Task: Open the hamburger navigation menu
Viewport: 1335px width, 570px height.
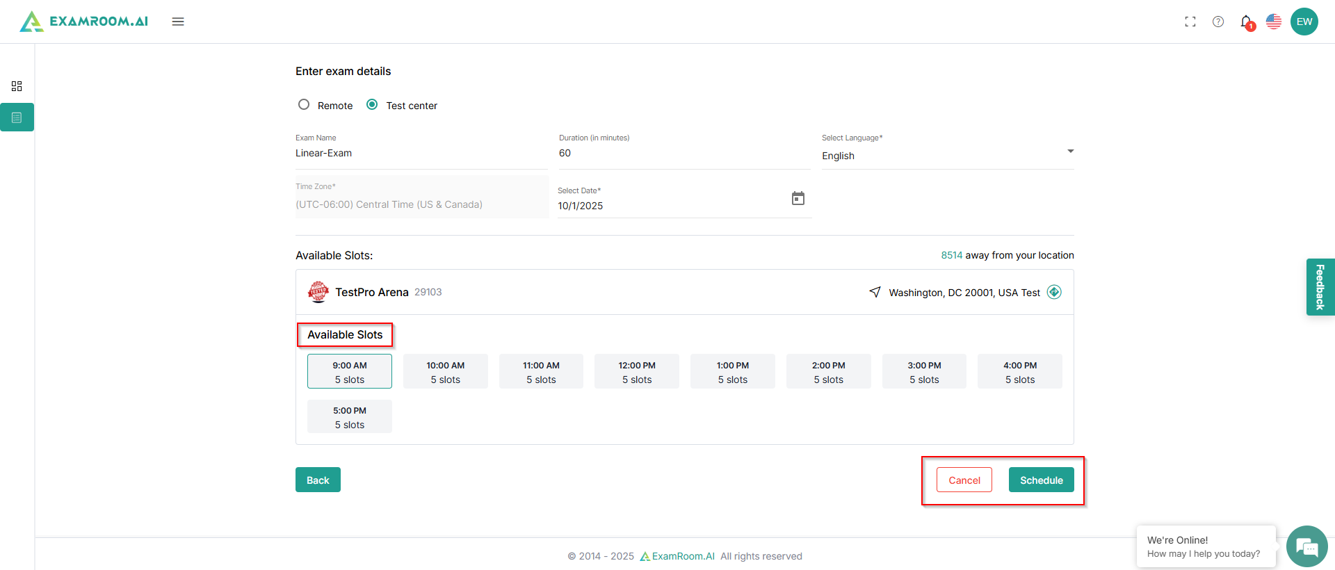Action: point(178,22)
